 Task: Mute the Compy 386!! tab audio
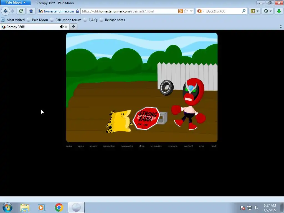(62, 27)
